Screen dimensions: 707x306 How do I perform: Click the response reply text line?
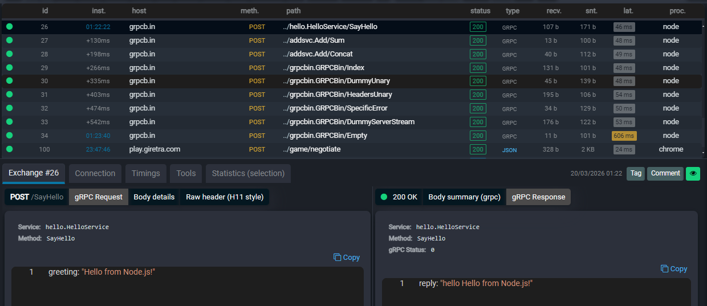click(476, 283)
